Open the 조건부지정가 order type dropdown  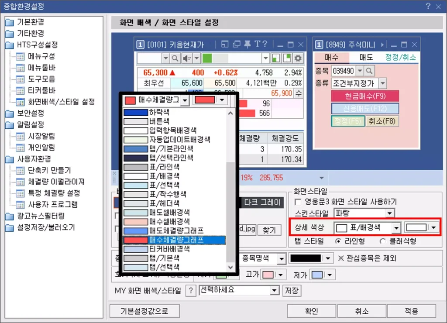382,83
